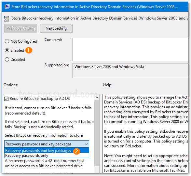This screenshot has width=191, height=176.
Task: Click the title bar policy window icon
Action: (7, 7)
